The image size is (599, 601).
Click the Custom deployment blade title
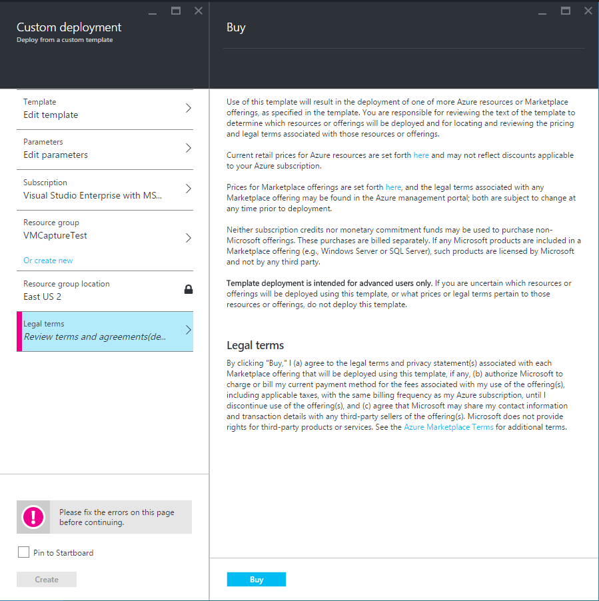(69, 27)
